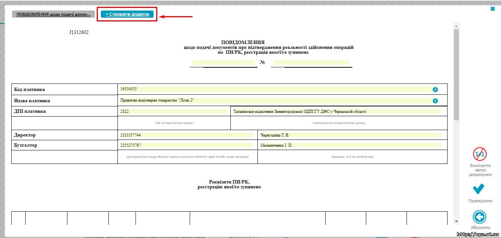Click the vertical scrollbar thumb of the form
Viewport: 501px width, 238px height.
(457, 74)
